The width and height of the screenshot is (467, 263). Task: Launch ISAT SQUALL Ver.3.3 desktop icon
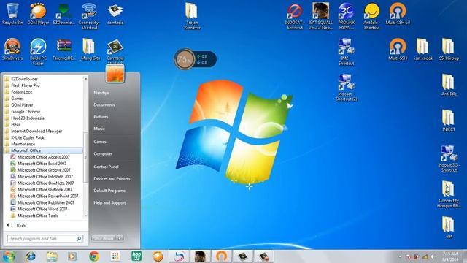[x=320, y=16]
